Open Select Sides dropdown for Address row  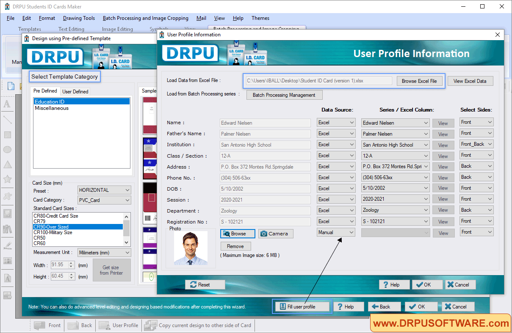(x=476, y=166)
